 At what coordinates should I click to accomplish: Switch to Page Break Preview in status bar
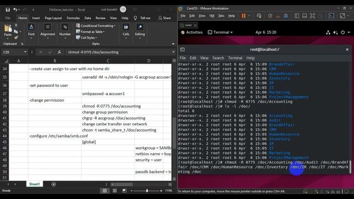click(124, 191)
